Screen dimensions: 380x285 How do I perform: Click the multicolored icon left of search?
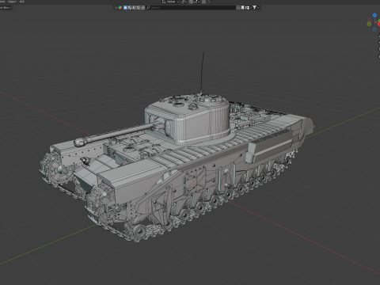(x=120, y=8)
